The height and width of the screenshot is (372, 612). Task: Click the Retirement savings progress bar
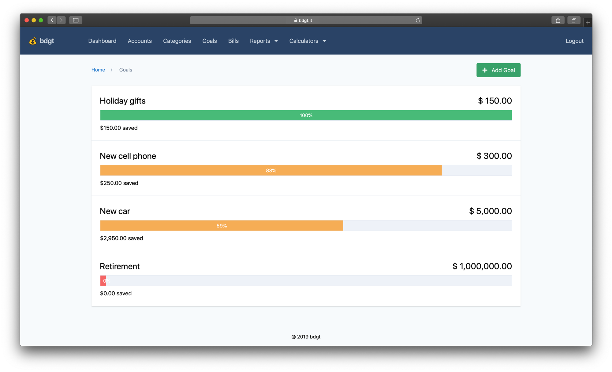click(306, 281)
